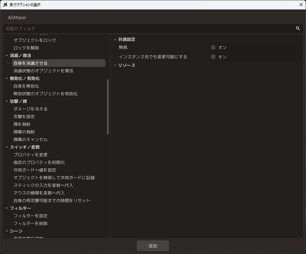The image size is (306, 254).
Task: Select マウスの情報を変数へ代入 action
Action: (x=39, y=193)
